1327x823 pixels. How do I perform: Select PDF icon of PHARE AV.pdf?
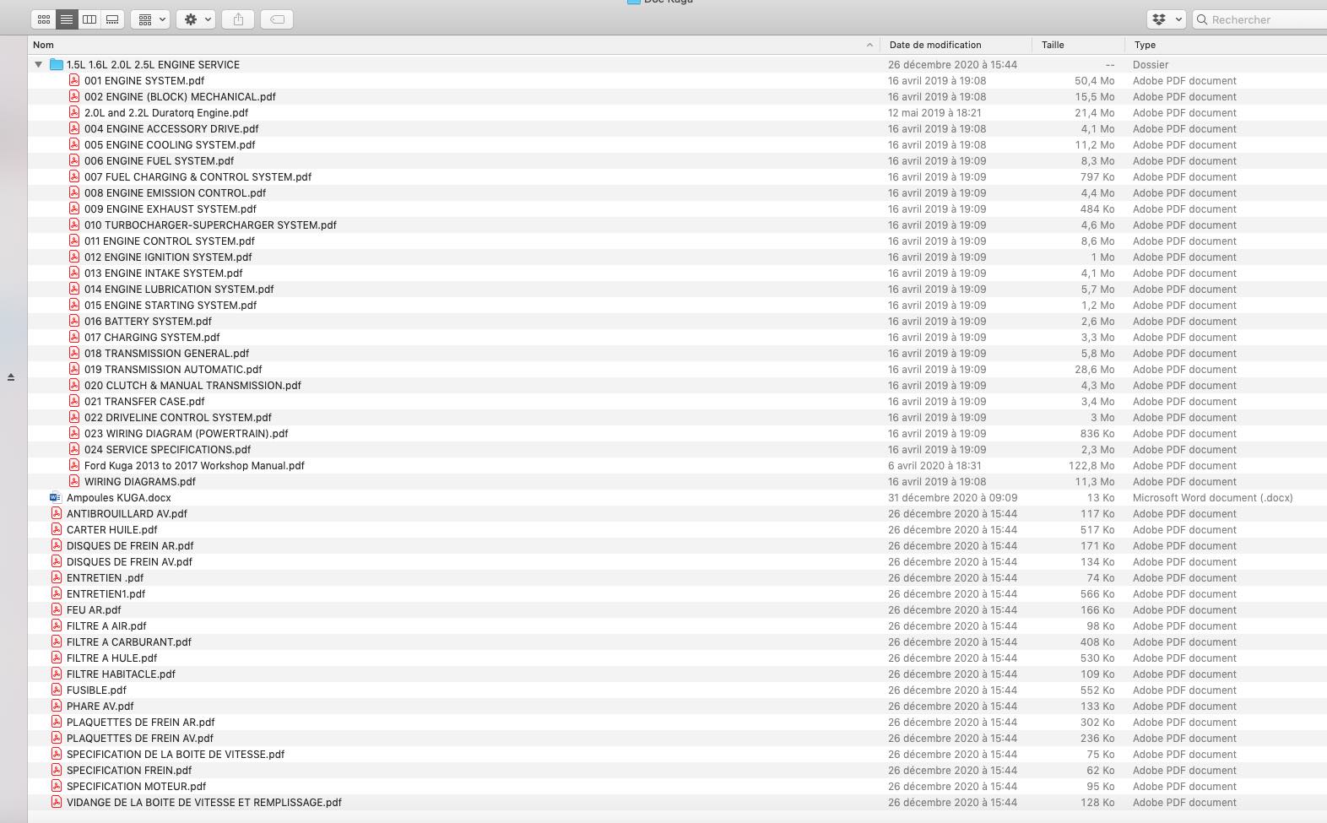[57, 706]
